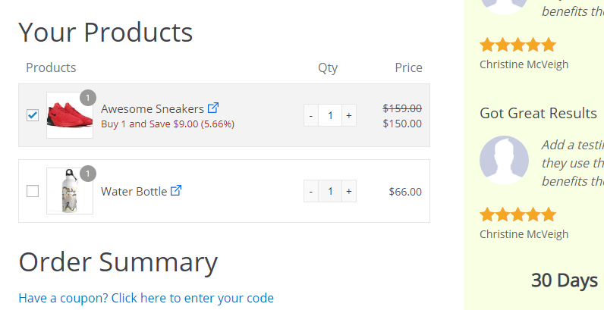Screen dimensions: 604x310
Task: Open the coupon code entry link
Action: 146,298
